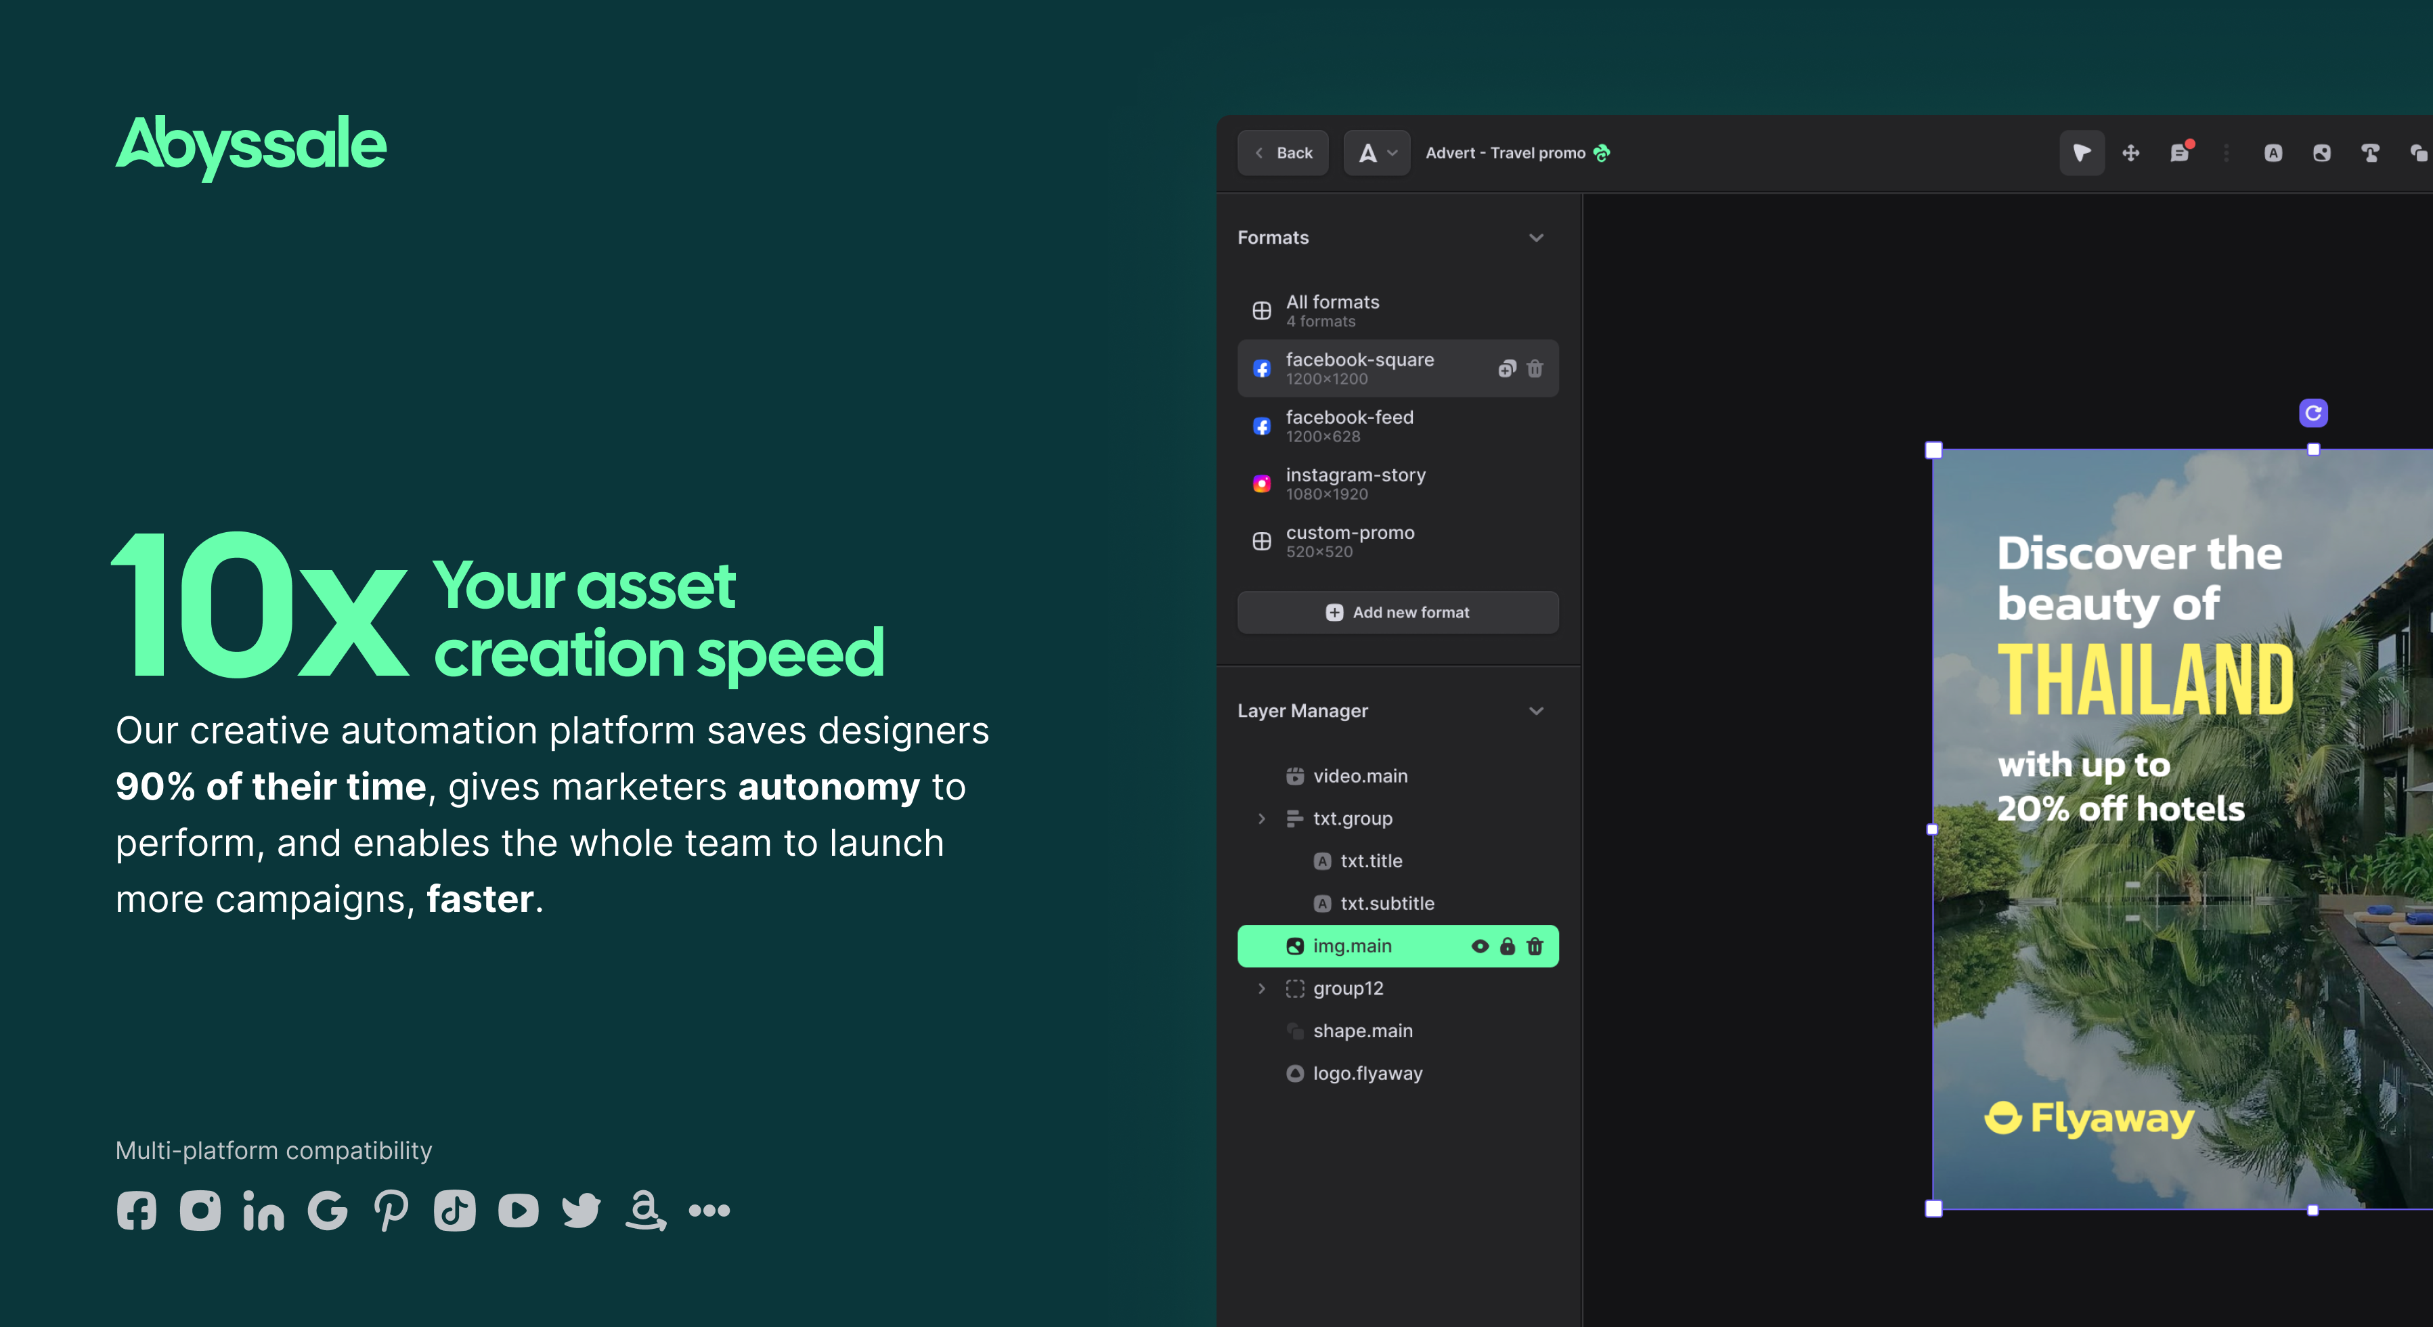Image resolution: width=2433 pixels, height=1327 pixels.
Task: Select the pointer selection tool
Action: click(x=2081, y=153)
